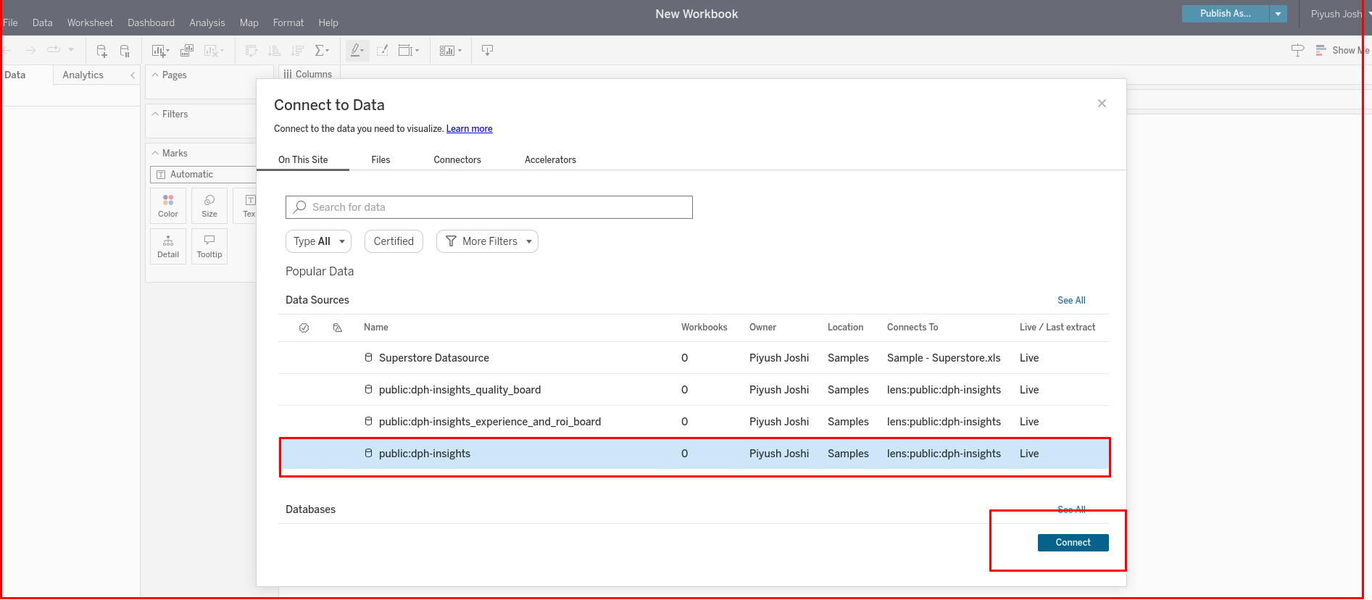The width and height of the screenshot is (1372, 600).
Task: Select the Superstore Datasource row
Action: tap(694, 358)
